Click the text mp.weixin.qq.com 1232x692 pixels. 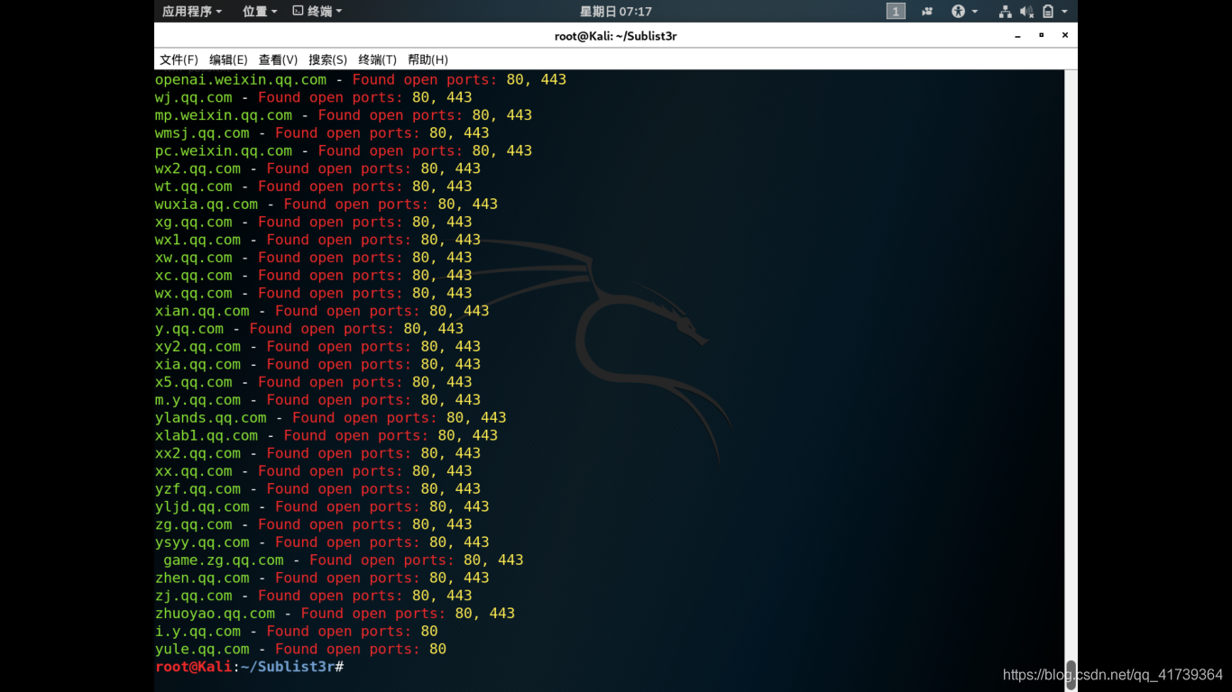224,115
